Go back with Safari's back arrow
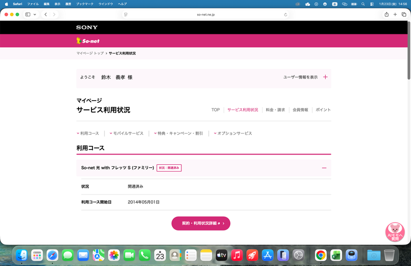The width and height of the screenshot is (411, 266). tap(46, 14)
